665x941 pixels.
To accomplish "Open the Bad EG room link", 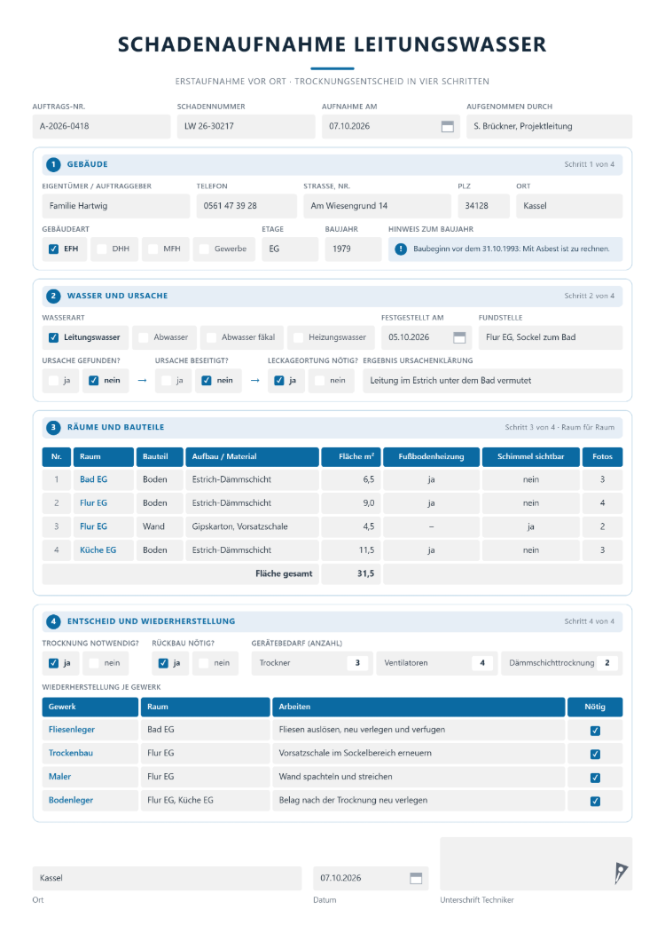I will pos(94,479).
